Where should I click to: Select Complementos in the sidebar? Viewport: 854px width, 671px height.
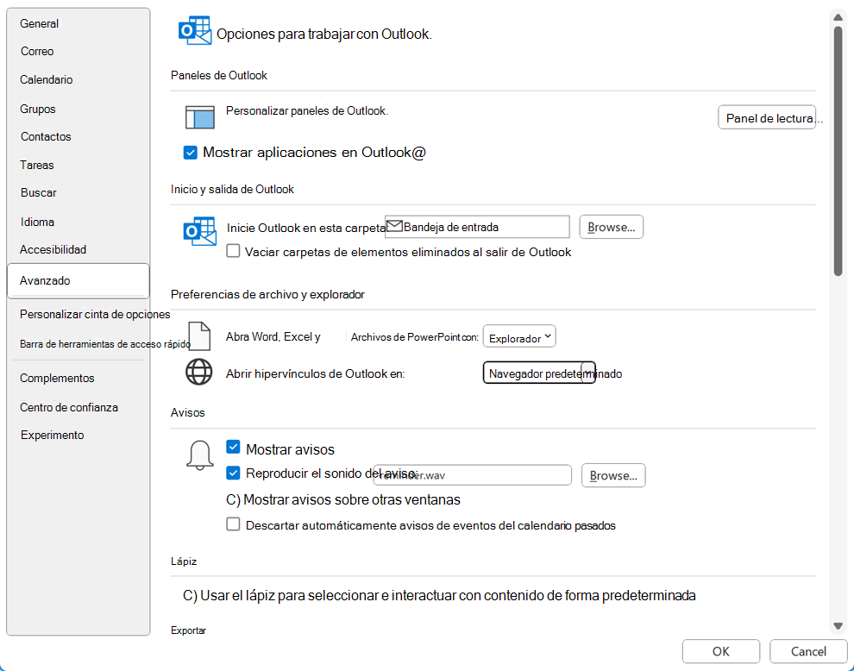(x=57, y=378)
